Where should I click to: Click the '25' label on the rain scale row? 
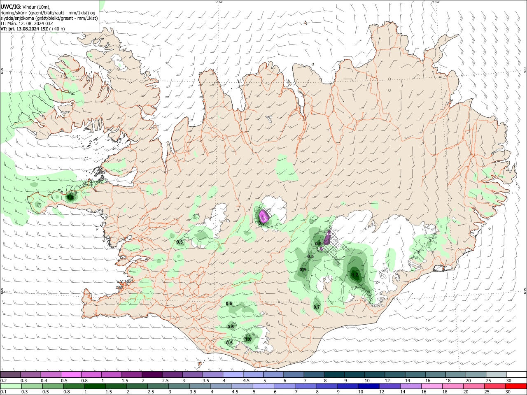[x=487, y=392]
